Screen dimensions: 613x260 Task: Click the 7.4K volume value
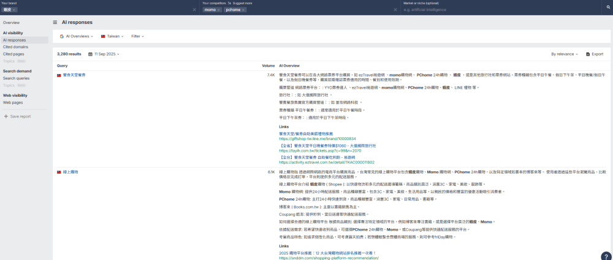(x=271, y=75)
